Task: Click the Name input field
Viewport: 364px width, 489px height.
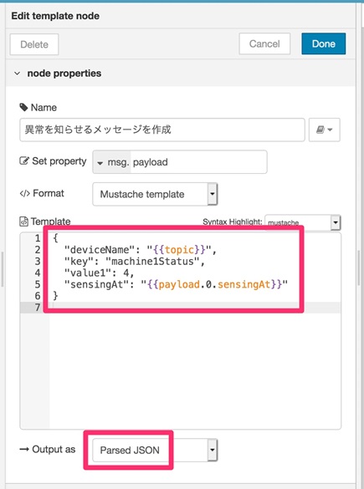Action: pos(162,130)
